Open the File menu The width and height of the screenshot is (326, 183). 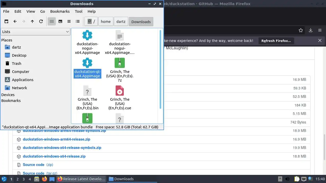click(x=6, y=11)
